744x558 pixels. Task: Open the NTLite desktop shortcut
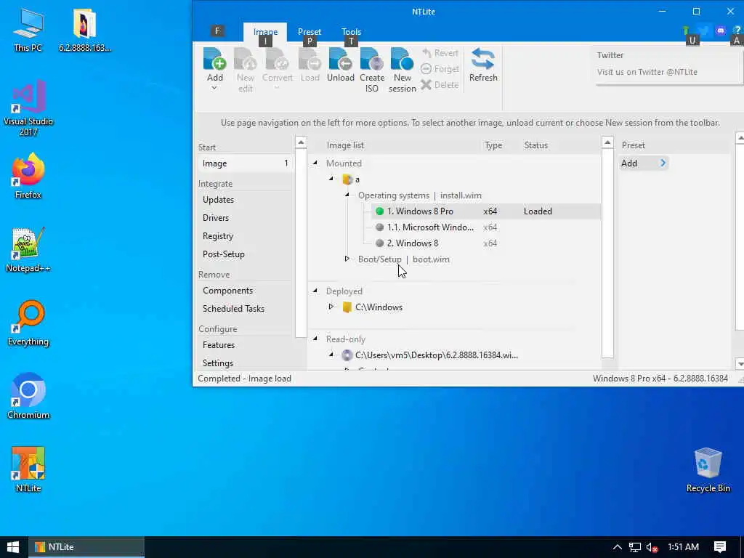(x=28, y=470)
